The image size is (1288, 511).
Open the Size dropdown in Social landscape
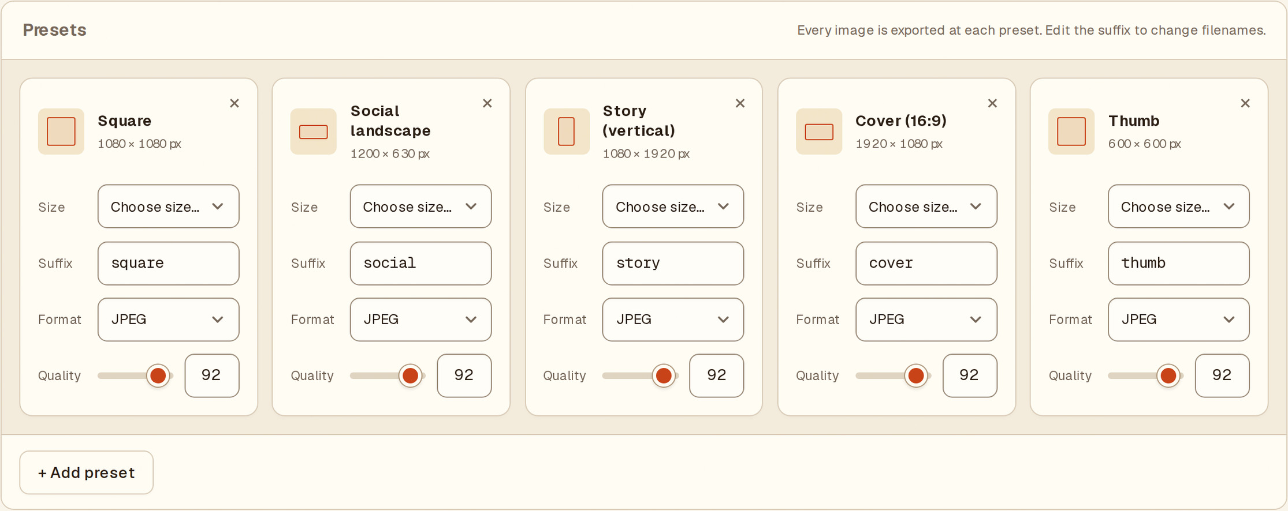pos(420,206)
